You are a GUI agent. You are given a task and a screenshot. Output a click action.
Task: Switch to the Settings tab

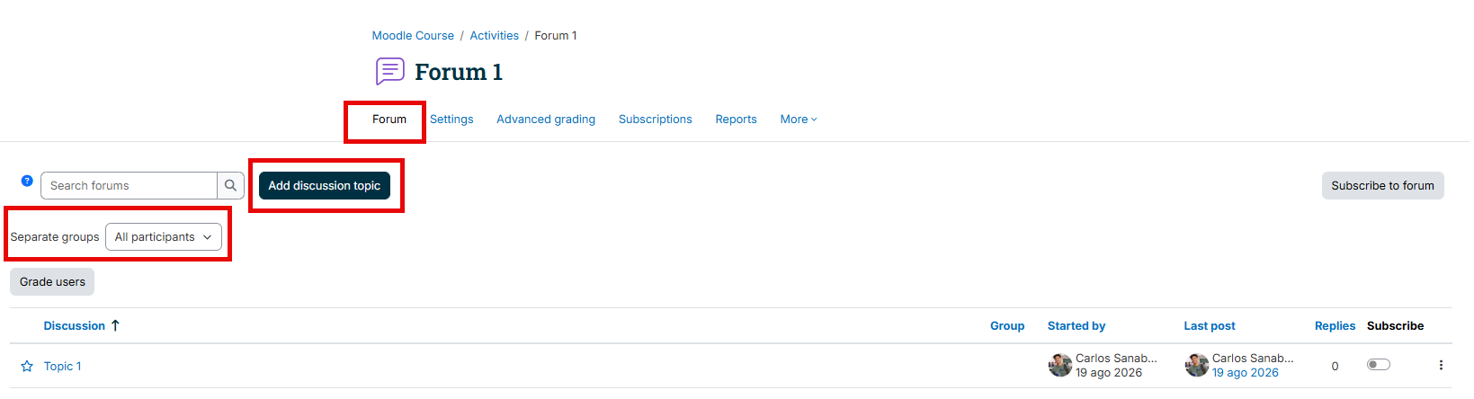451,120
